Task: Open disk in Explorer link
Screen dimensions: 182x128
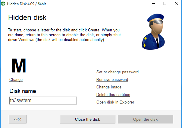Action: (x=115, y=102)
